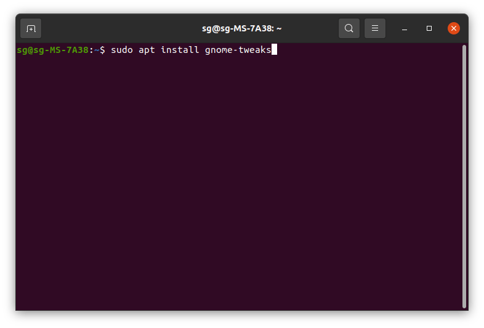
Task: Minimize the terminal window
Action: tap(405, 28)
